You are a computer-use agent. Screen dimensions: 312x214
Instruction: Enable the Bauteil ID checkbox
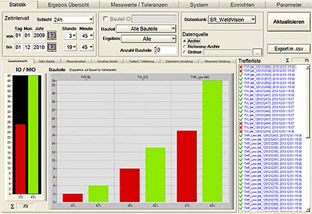[105, 19]
